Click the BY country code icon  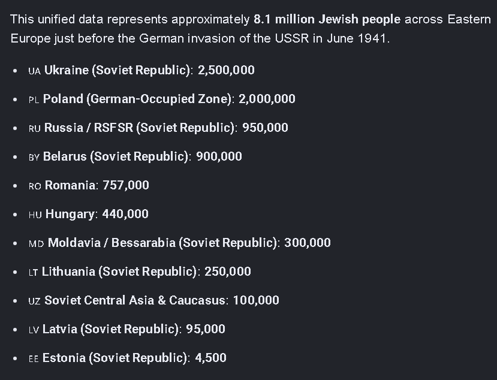34,158
